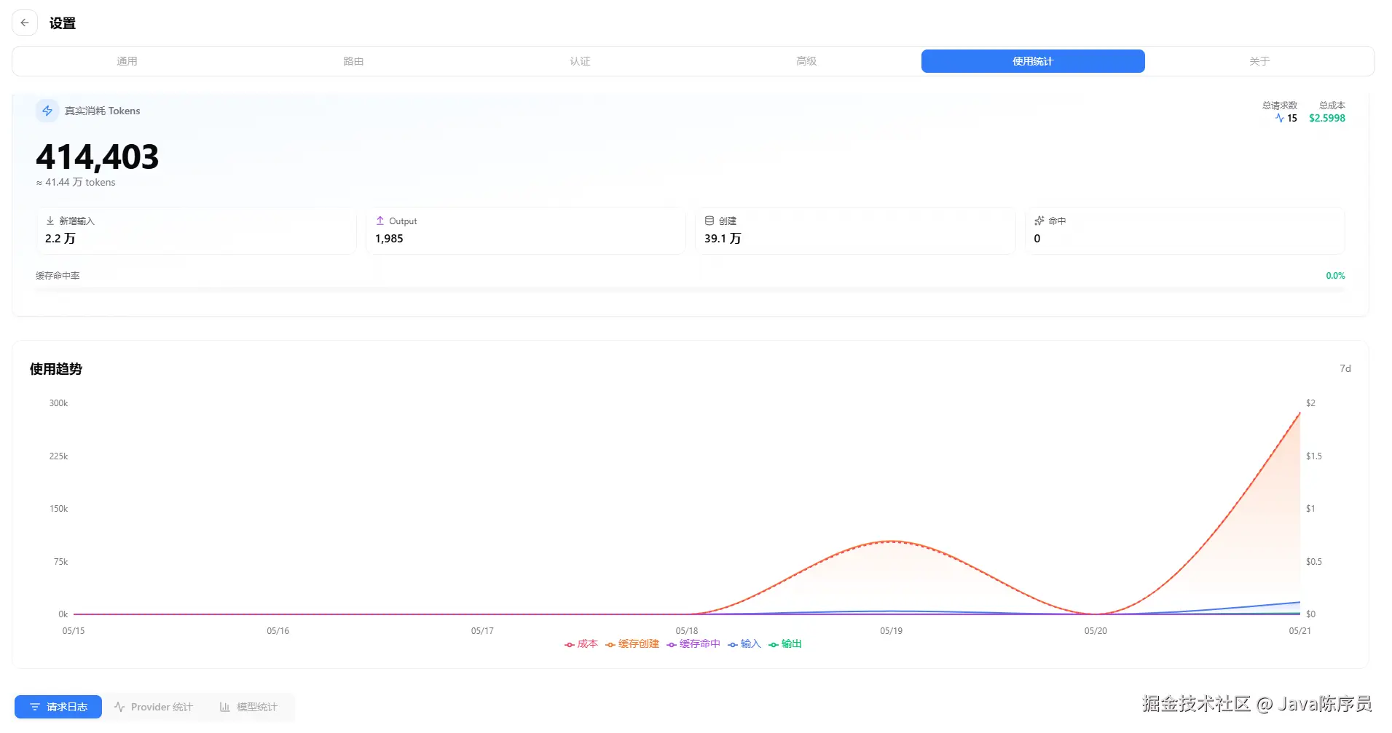Click the 2.2 万 new input value
This screenshot has height=733, width=1392.
pyautogui.click(x=60, y=239)
